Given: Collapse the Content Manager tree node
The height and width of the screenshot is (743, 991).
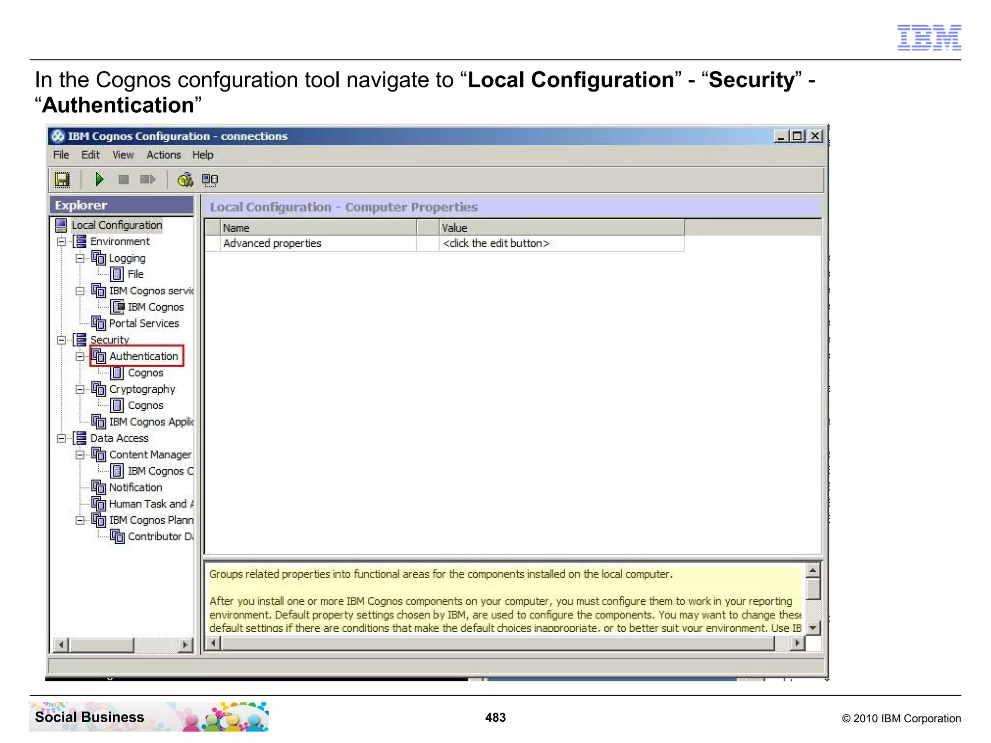Looking at the screenshot, I should [x=80, y=455].
